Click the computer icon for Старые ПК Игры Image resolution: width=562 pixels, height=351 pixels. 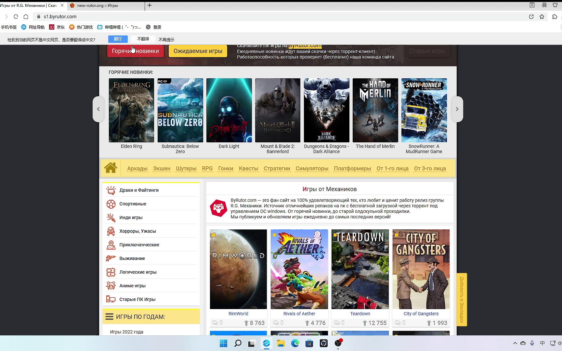pos(111,299)
